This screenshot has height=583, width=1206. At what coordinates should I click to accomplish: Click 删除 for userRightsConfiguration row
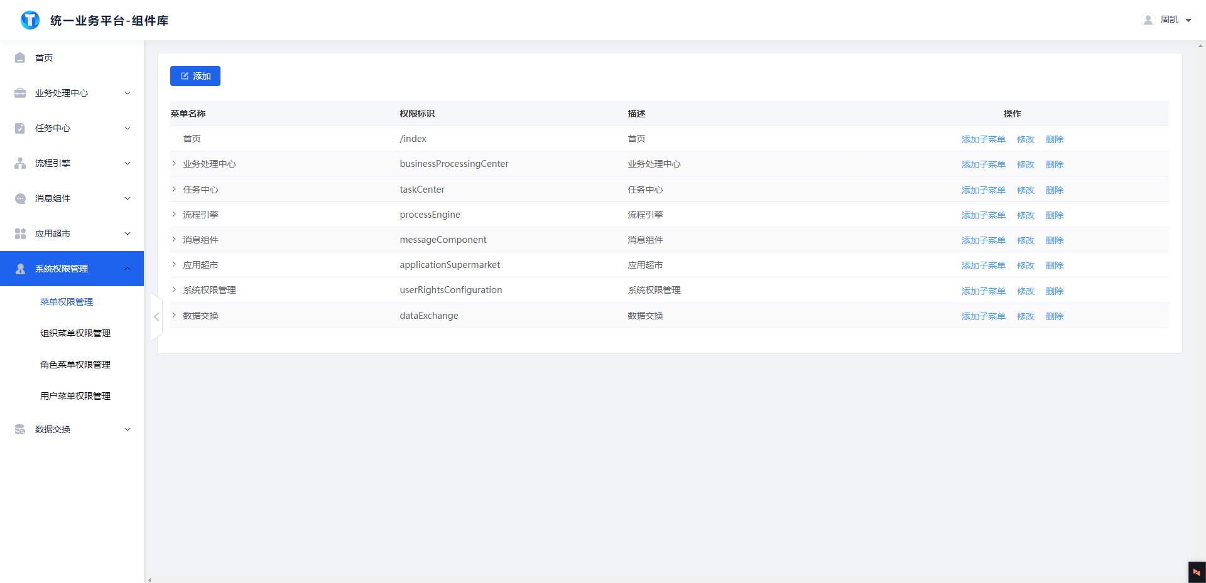click(x=1055, y=291)
